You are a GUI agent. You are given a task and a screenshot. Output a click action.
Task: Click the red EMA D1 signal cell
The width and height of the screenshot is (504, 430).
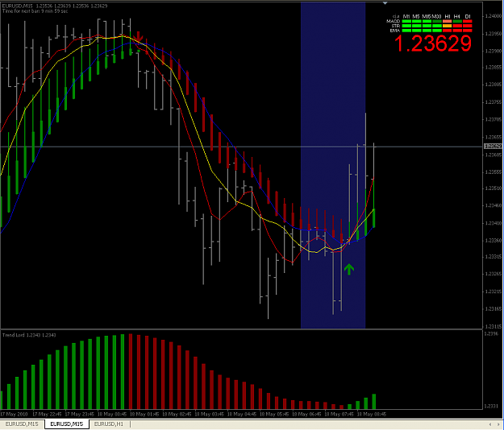tap(468, 31)
